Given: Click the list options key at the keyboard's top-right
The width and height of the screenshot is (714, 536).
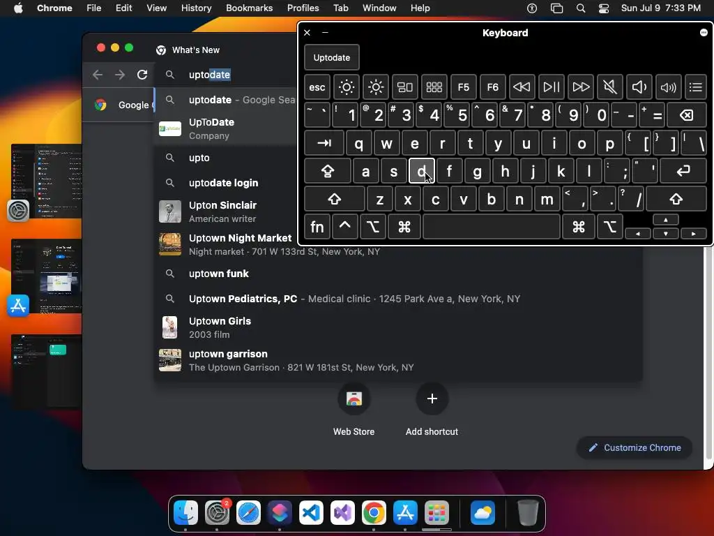Looking at the screenshot, I should coord(695,87).
